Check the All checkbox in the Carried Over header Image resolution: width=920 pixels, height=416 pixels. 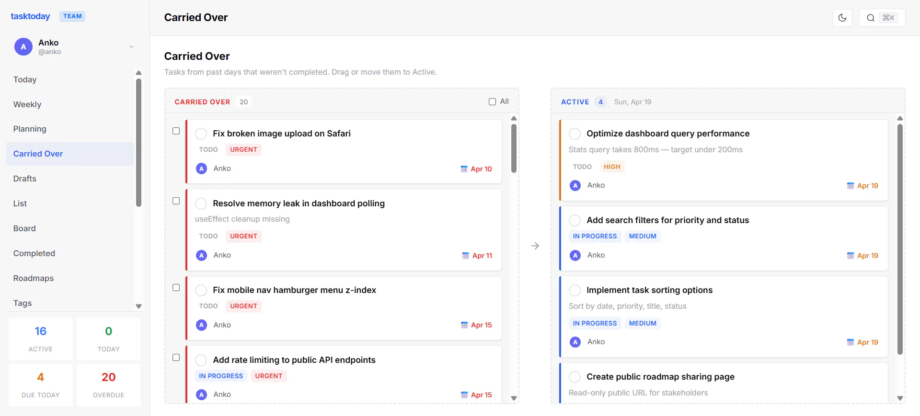[x=492, y=101]
